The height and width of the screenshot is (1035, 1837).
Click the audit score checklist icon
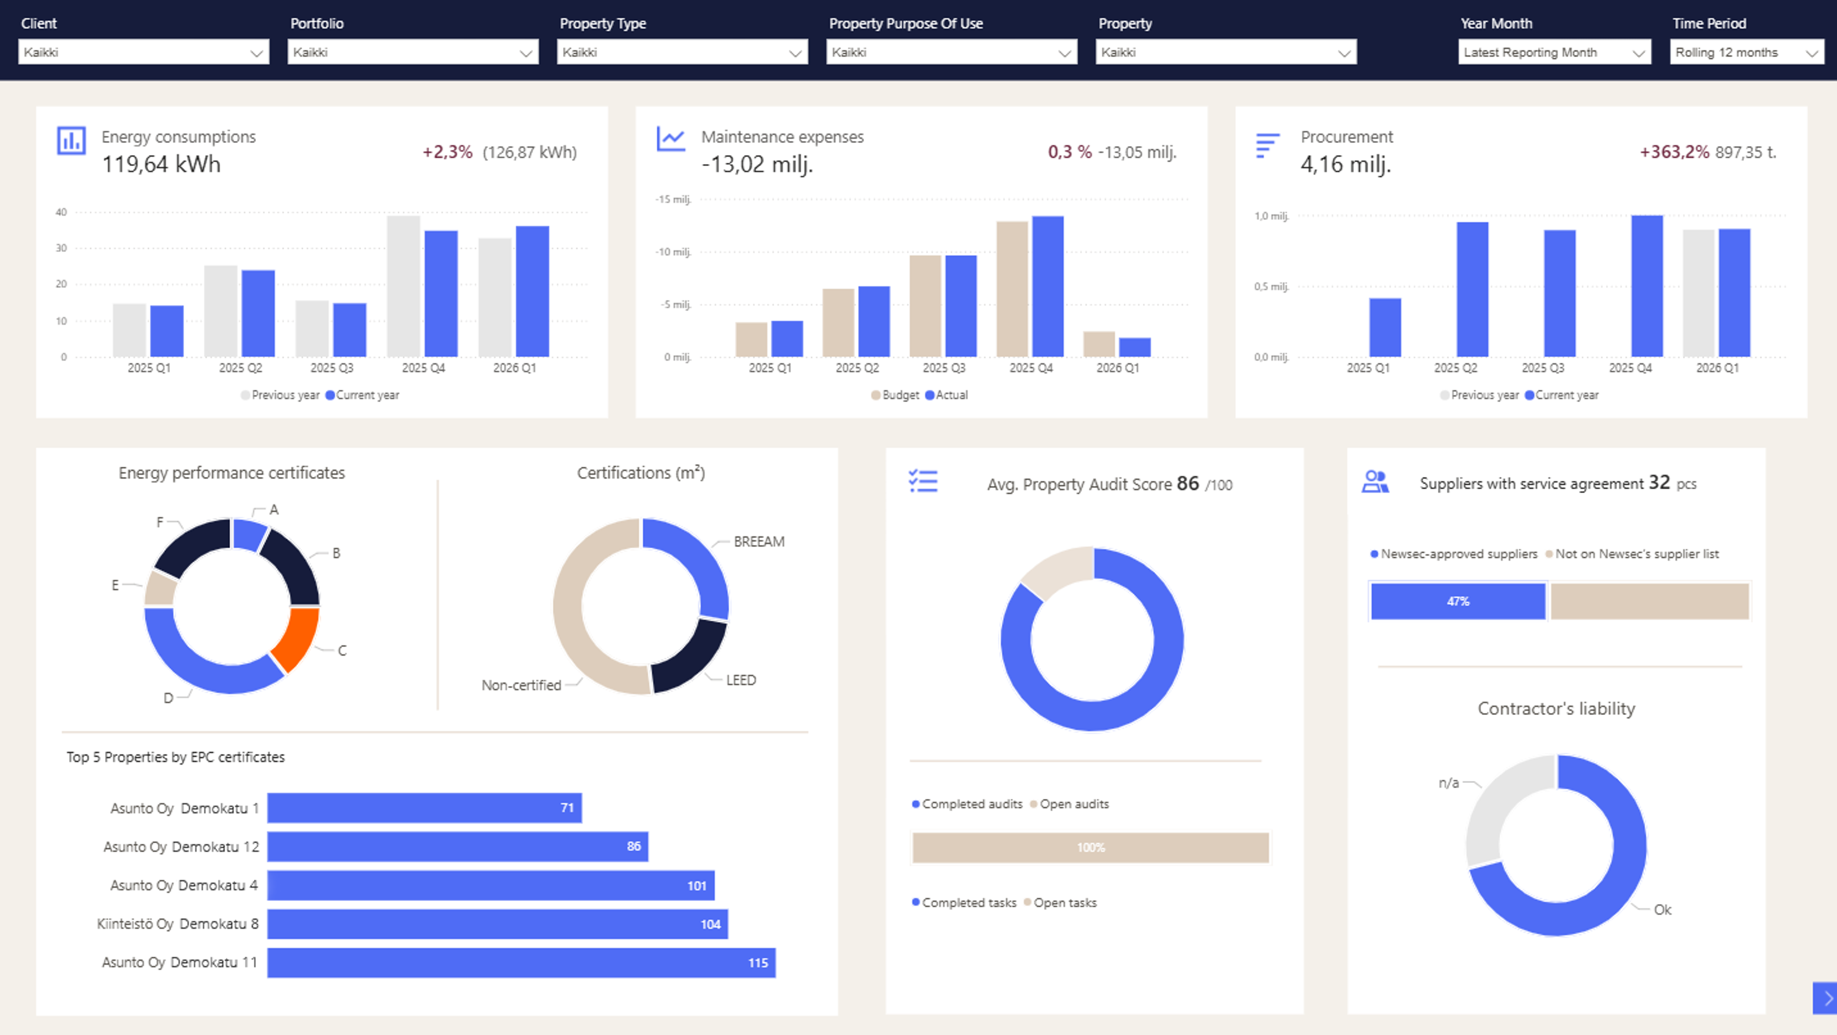click(923, 481)
